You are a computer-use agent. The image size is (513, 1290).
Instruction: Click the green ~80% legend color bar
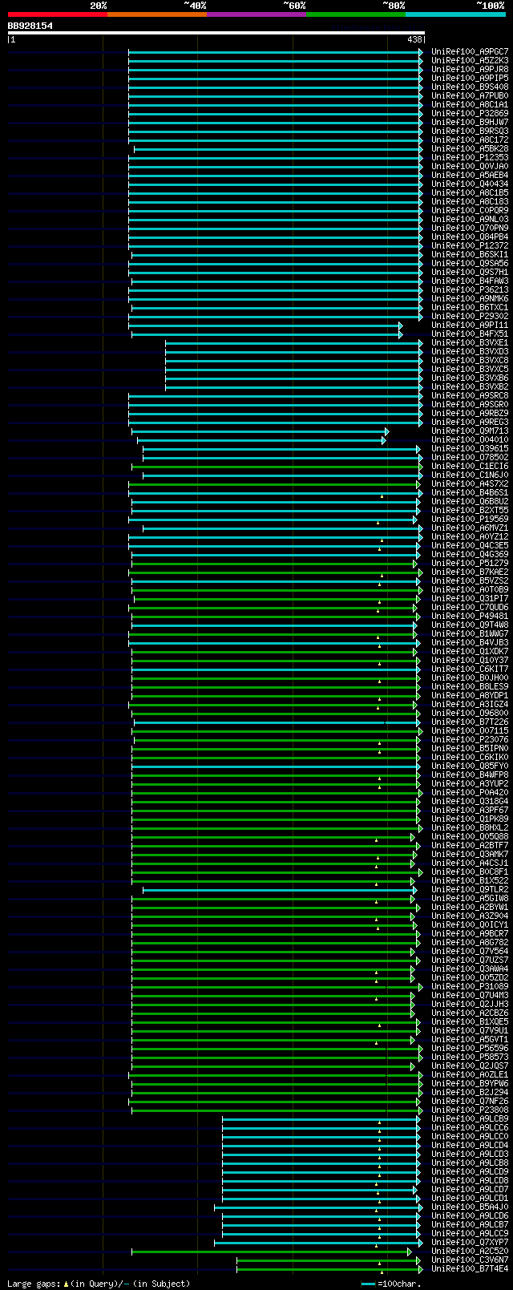(355, 14)
